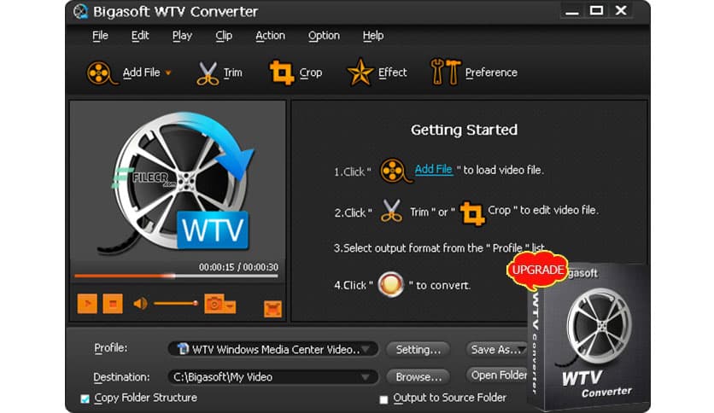This screenshot has width=714, height=413.
Task: Click the orange convert button icon
Action: click(390, 284)
